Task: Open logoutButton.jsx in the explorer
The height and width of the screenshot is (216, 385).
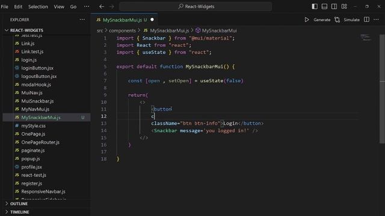Action: [38, 76]
